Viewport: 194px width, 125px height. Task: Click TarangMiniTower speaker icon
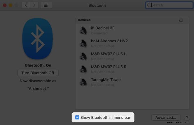[x=84, y=82]
